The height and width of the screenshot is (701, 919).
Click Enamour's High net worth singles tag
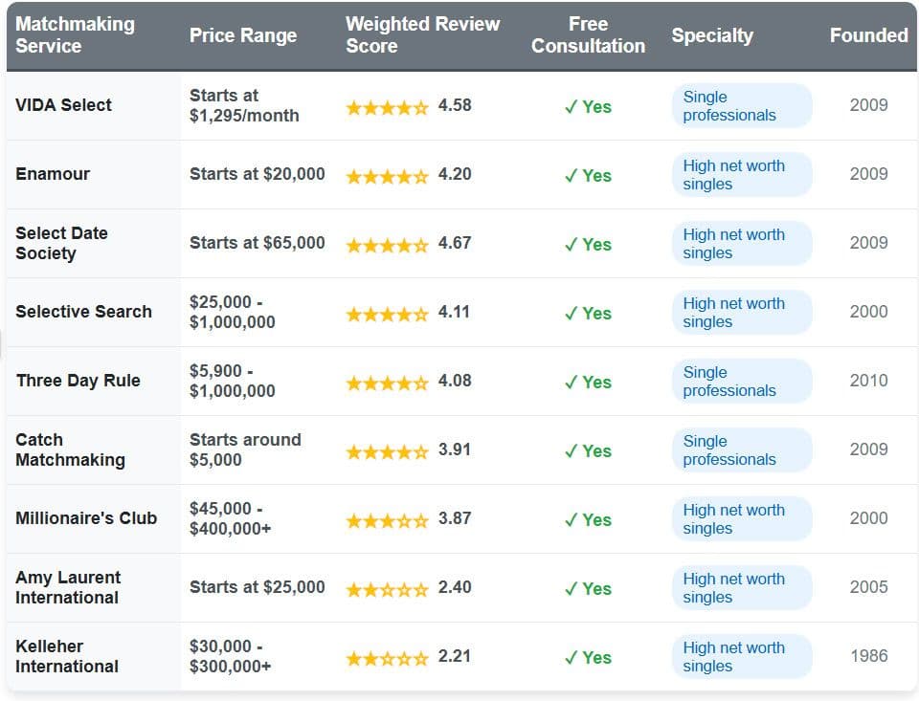click(x=741, y=175)
